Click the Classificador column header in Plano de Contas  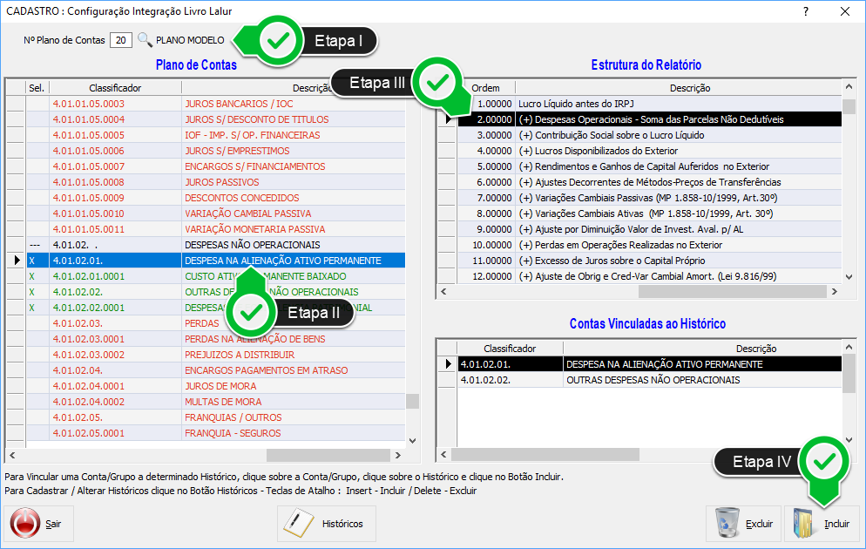[x=115, y=88]
